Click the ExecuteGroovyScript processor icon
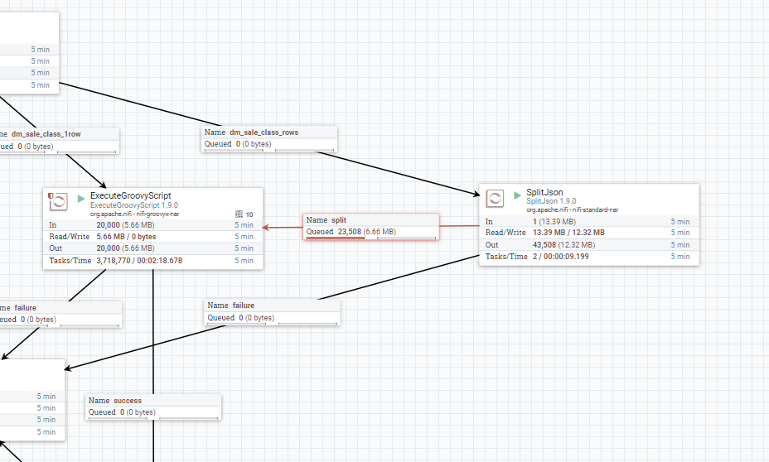Viewport: 769px width, 462px height. (x=58, y=201)
